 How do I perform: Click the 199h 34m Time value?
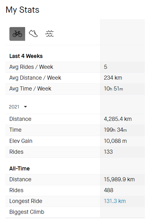point(115,130)
